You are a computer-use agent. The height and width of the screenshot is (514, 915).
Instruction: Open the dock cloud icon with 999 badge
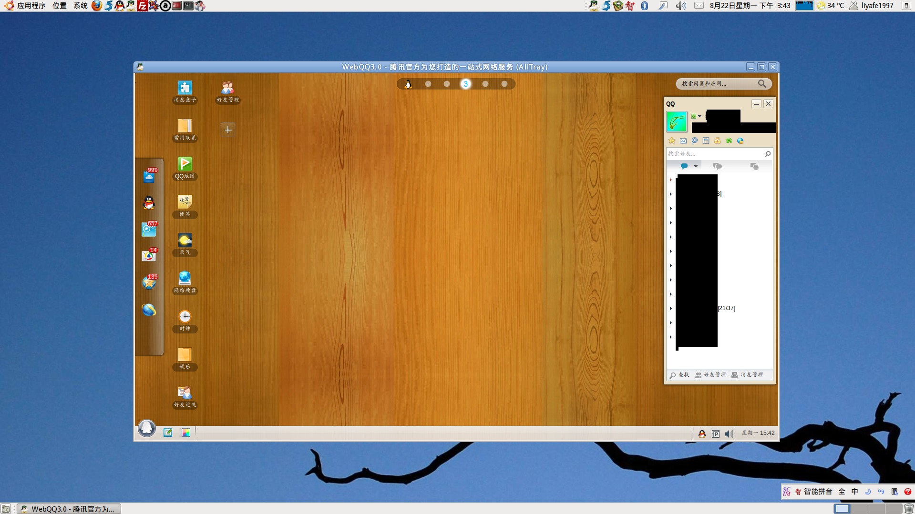(x=149, y=176)
